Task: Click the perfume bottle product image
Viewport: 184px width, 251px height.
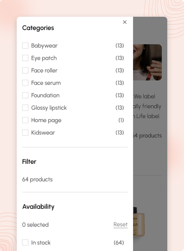Action: tap(139, 222)
